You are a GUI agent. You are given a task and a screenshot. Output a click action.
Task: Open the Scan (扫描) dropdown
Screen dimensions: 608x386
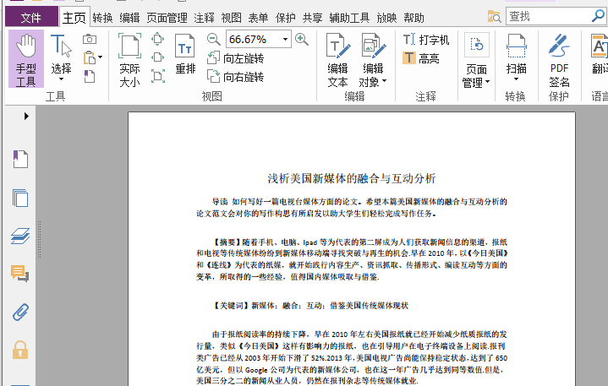coord(516,58)
